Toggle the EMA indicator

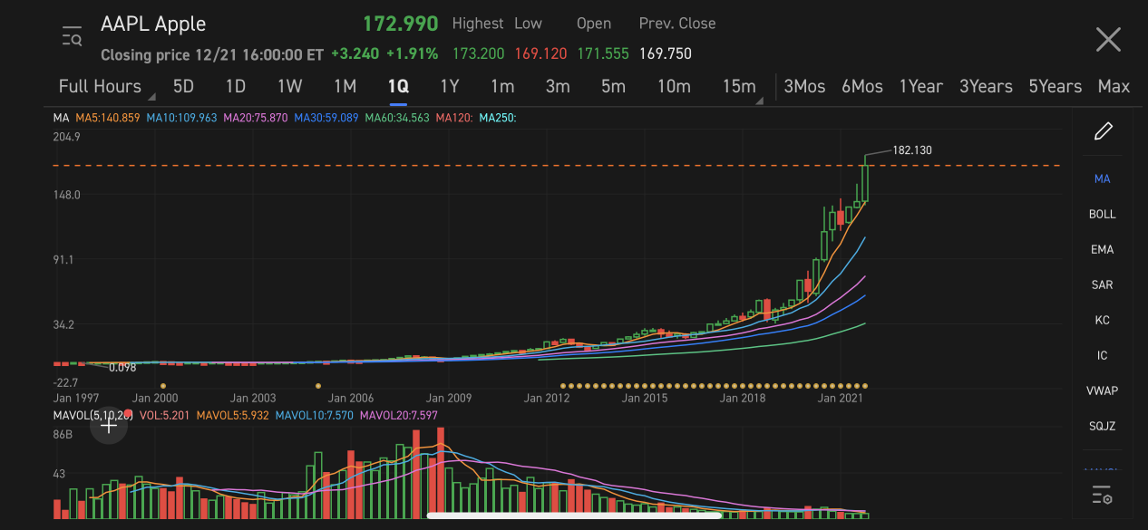pos(1102,250)
